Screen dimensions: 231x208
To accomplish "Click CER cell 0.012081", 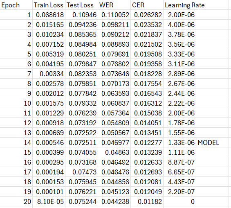I will click(147, 182).
